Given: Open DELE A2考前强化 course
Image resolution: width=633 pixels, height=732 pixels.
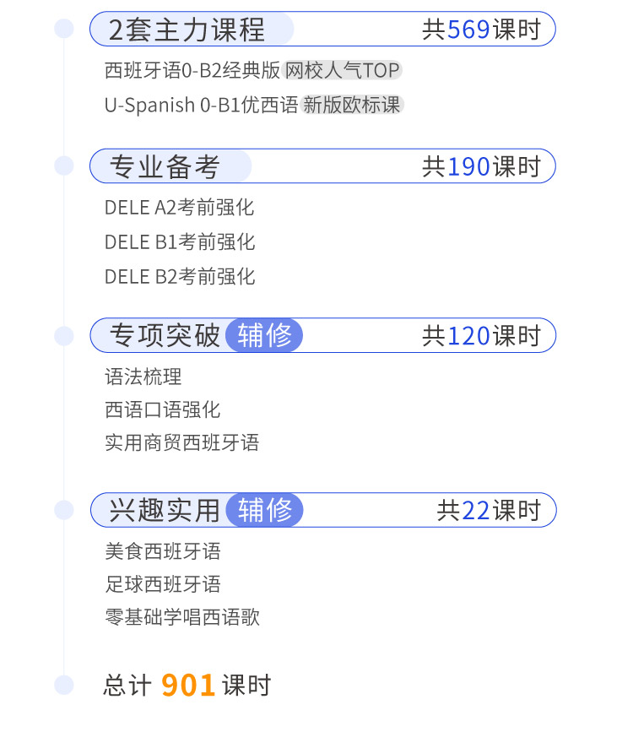Looking at the screenshot, I should tap(179, 208).
